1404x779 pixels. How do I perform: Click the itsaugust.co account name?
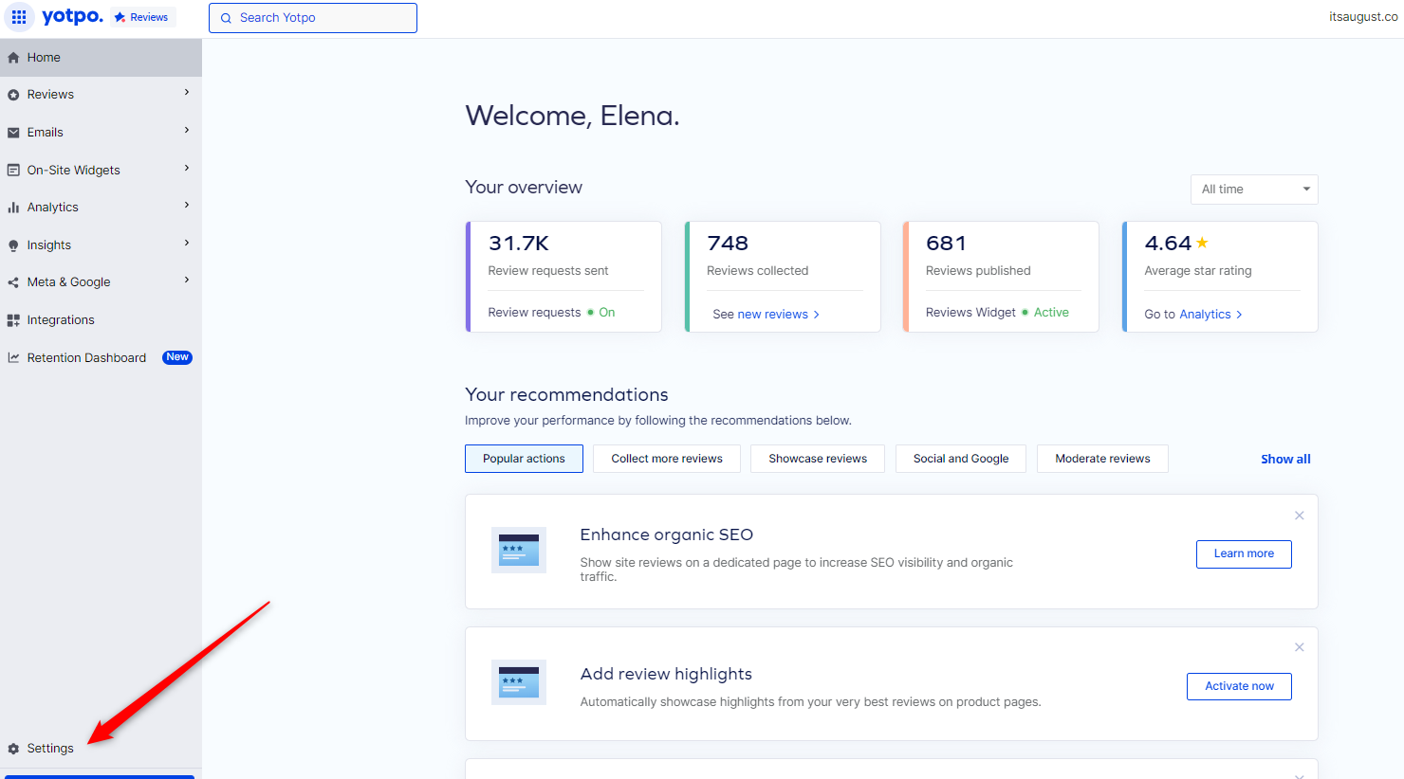point(1363,17)
